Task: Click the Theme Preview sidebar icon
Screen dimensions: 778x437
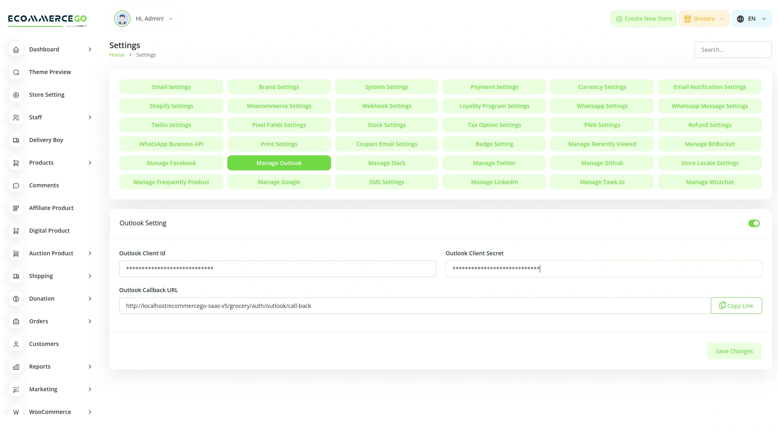Action: (16, 72)
